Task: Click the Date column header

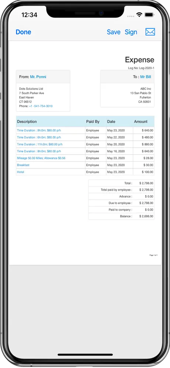Action: [111, 122]
